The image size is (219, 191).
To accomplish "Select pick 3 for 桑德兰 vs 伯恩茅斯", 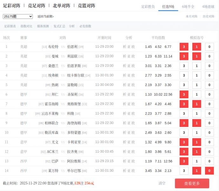I will point(184,66).
